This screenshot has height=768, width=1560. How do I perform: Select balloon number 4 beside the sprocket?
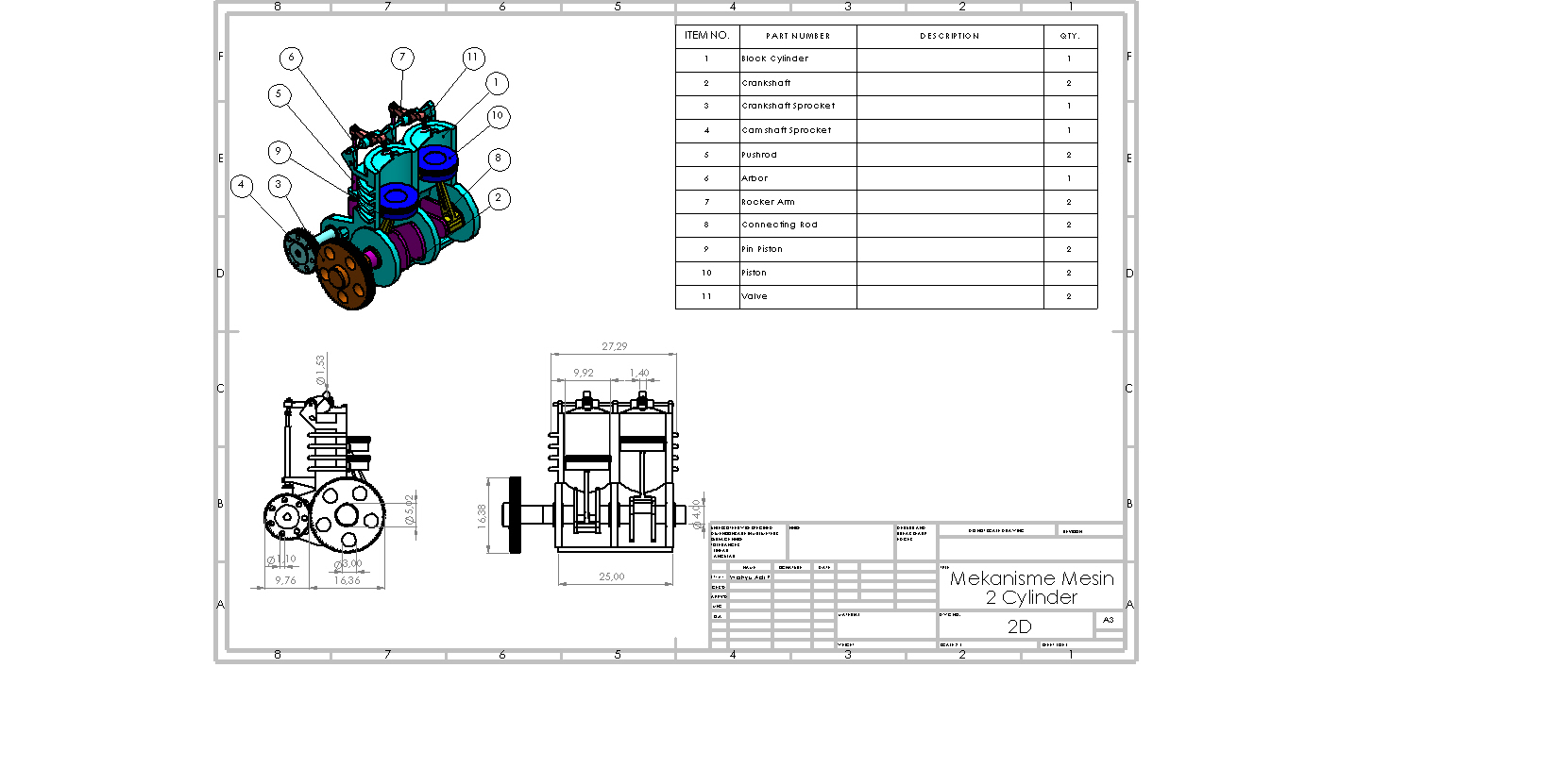click(x=242, y=185)
